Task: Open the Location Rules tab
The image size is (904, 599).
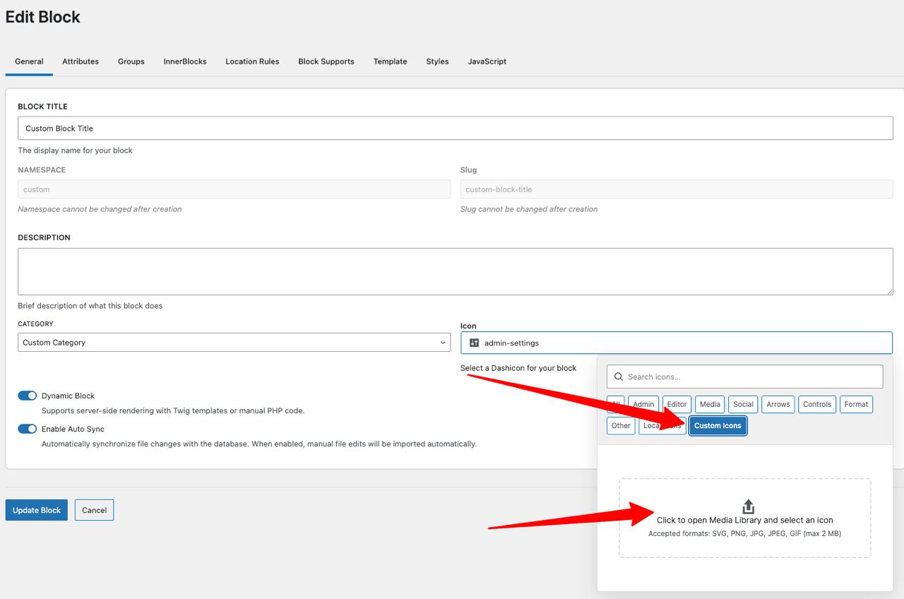Action: [252, 61]
